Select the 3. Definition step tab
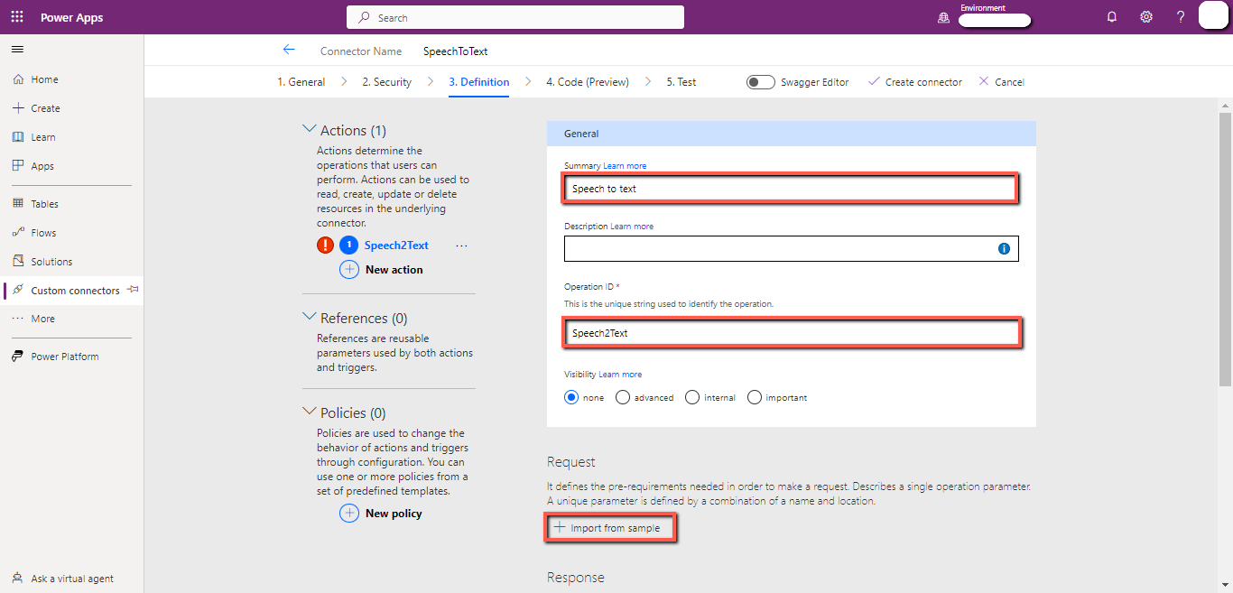Screen dimensions: 1233x593 (479, 82)
